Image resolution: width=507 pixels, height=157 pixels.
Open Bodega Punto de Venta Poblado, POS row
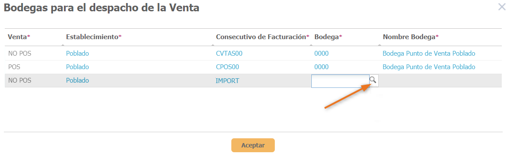tap(429, 67)
